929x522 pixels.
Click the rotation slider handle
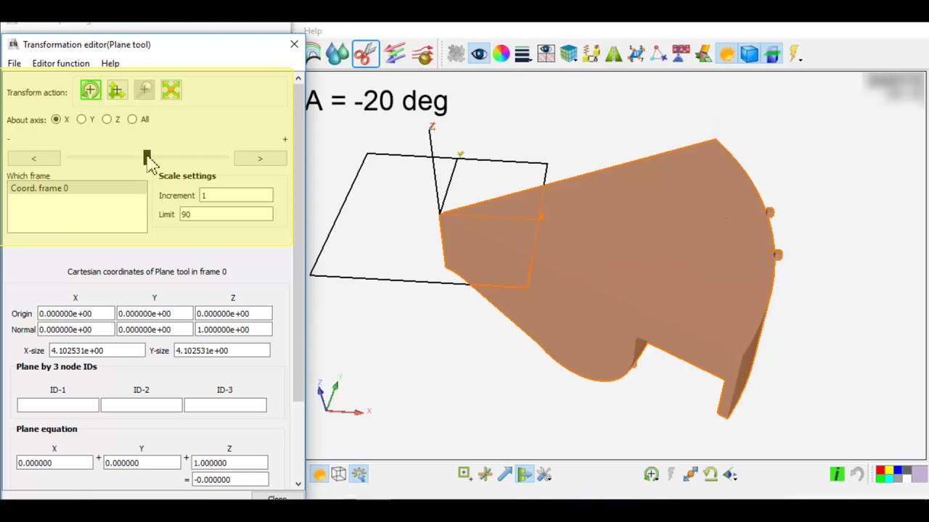[x=147, y=157]
